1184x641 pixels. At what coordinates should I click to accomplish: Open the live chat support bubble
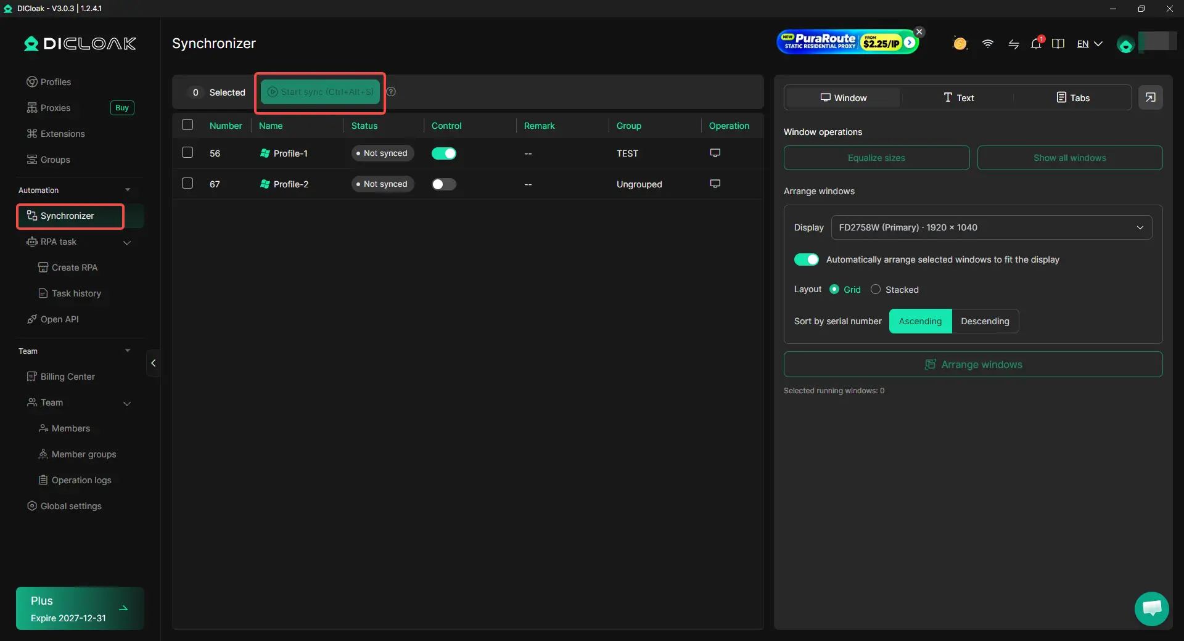1151,608
